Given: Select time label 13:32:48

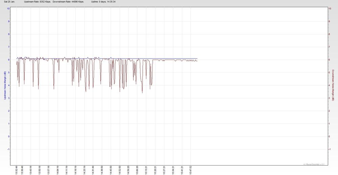Looking at the screenshot, I should pos(17,170).
